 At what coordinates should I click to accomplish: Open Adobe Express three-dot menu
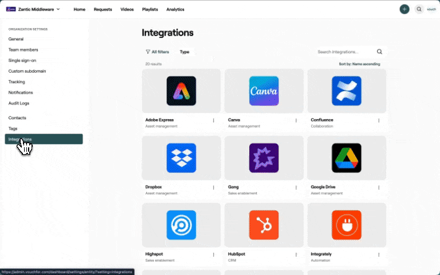click(x=214, y=120)
